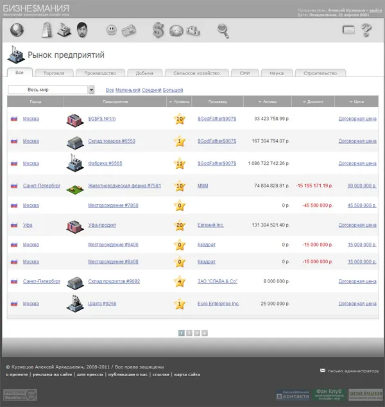This screenshot has height=407, width=385.
Task: Click the smiley face icon in toolbar
Action: click(x=112, y=30)
